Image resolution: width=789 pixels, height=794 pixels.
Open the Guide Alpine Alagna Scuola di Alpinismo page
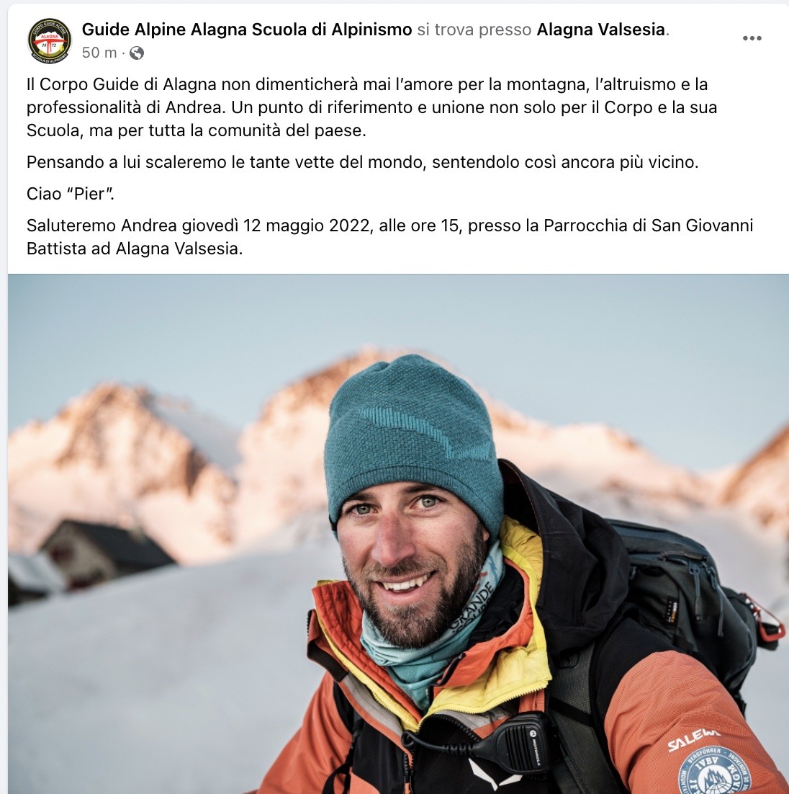tap(246, 30)
